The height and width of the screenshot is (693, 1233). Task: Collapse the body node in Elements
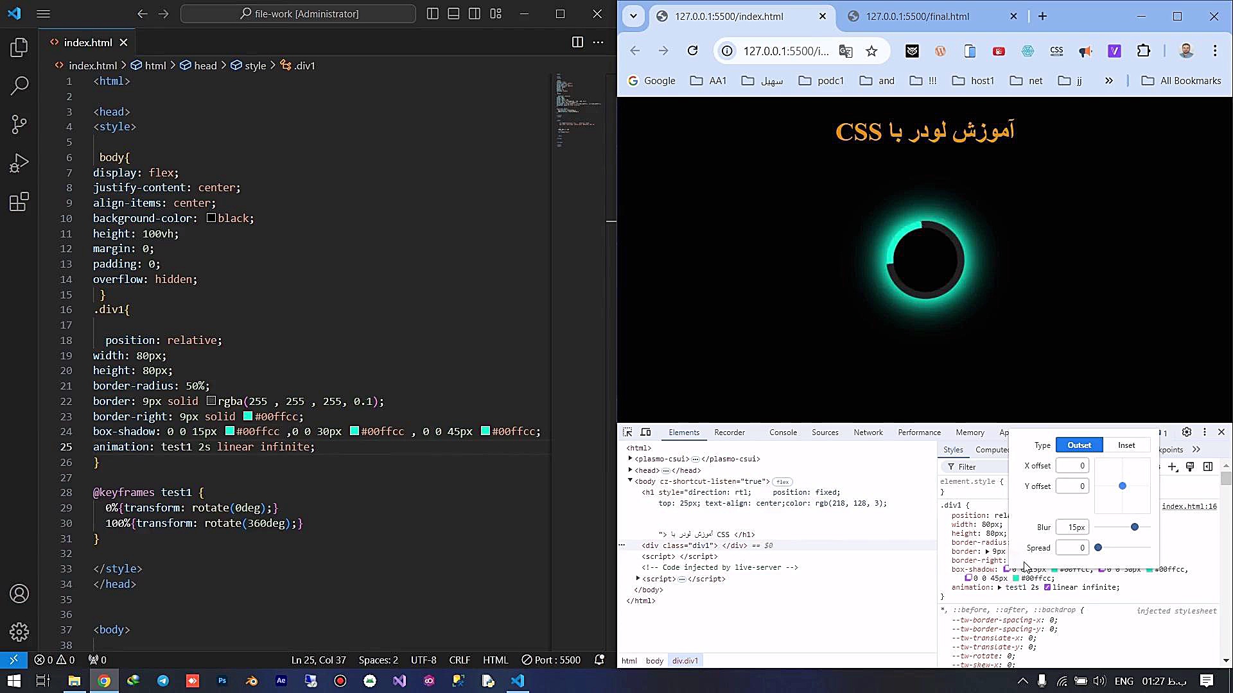coord(631,481)
